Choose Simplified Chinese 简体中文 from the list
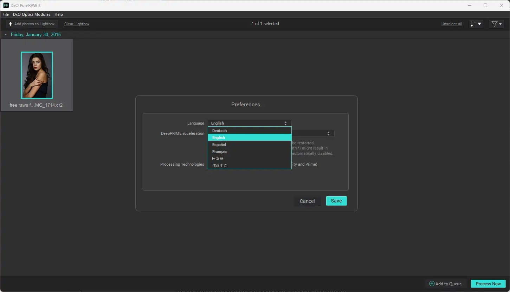This screenshot has width=510, height=292. (250, 165)
